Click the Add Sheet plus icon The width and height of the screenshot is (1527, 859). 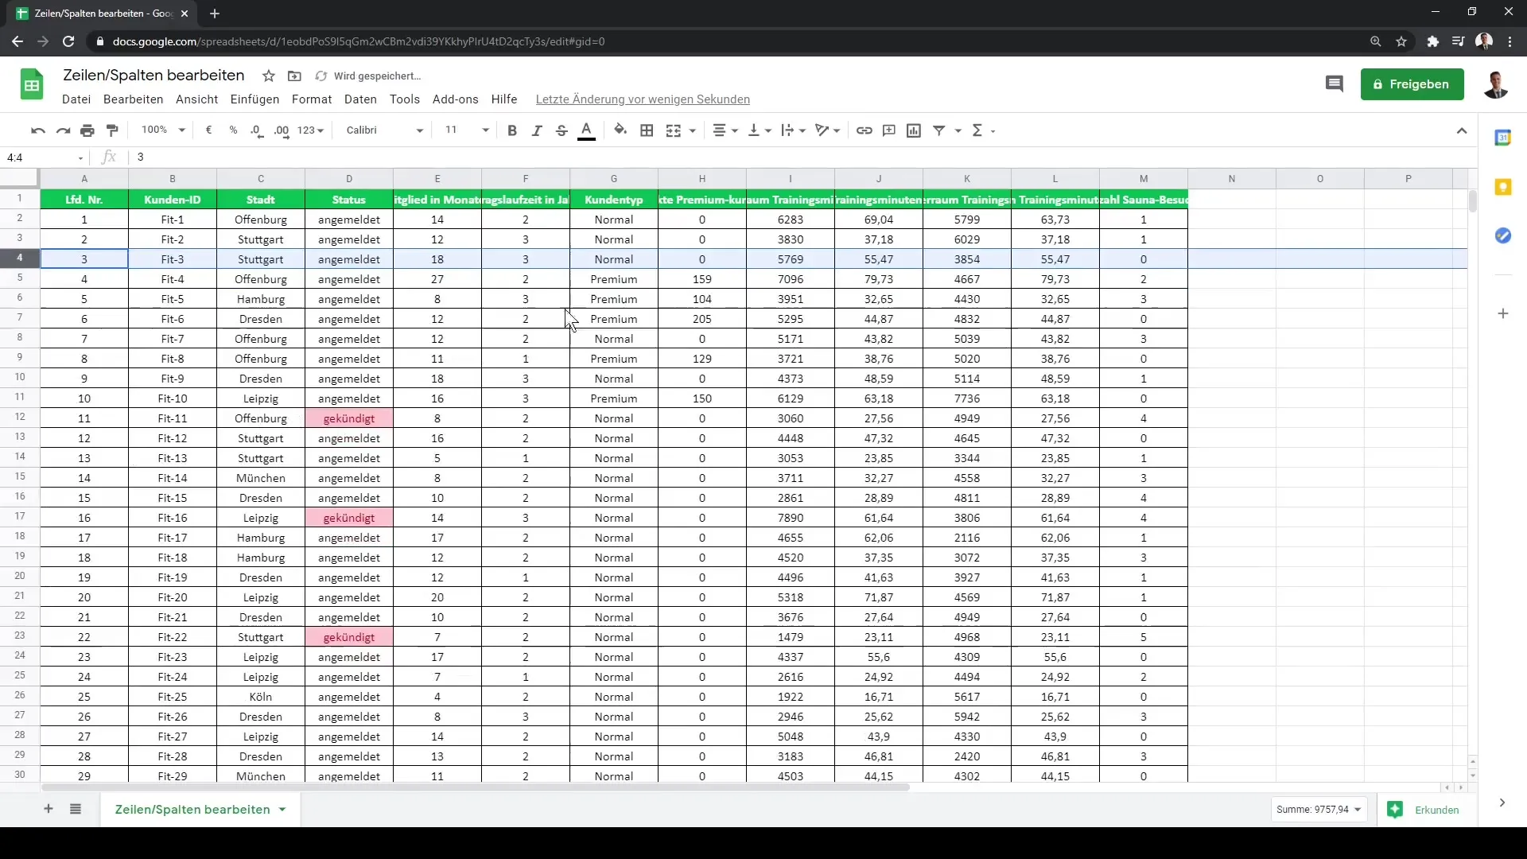(49, 810)
